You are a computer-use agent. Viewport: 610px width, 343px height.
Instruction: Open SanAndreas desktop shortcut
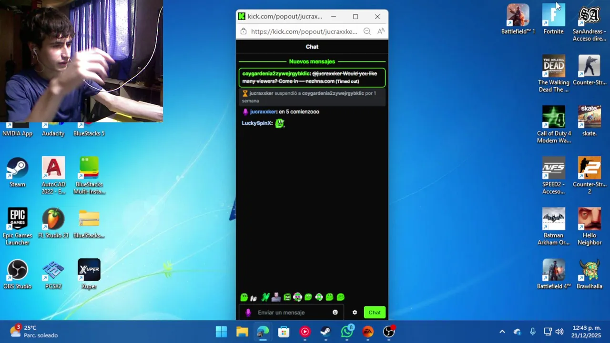[590, 23]
